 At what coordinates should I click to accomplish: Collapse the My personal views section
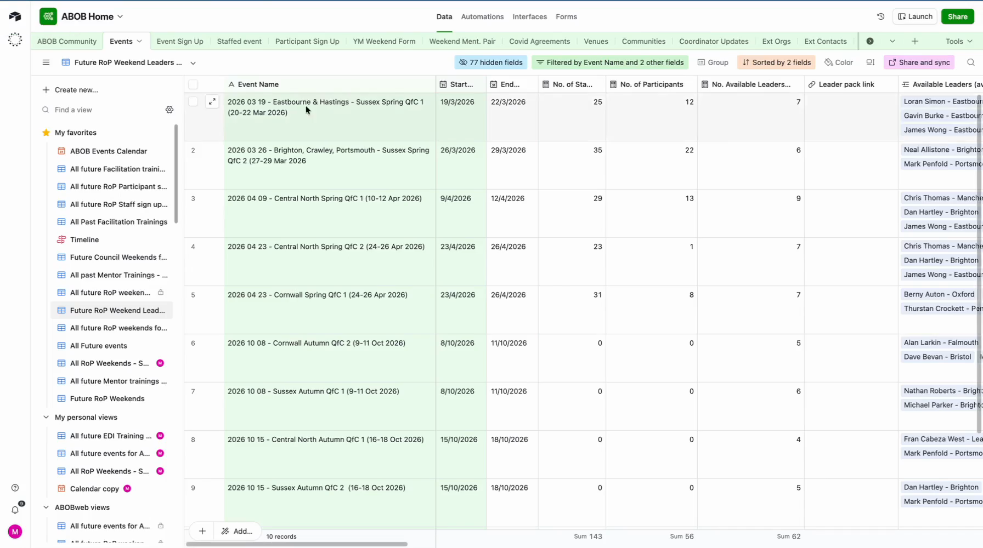[46, 417]
